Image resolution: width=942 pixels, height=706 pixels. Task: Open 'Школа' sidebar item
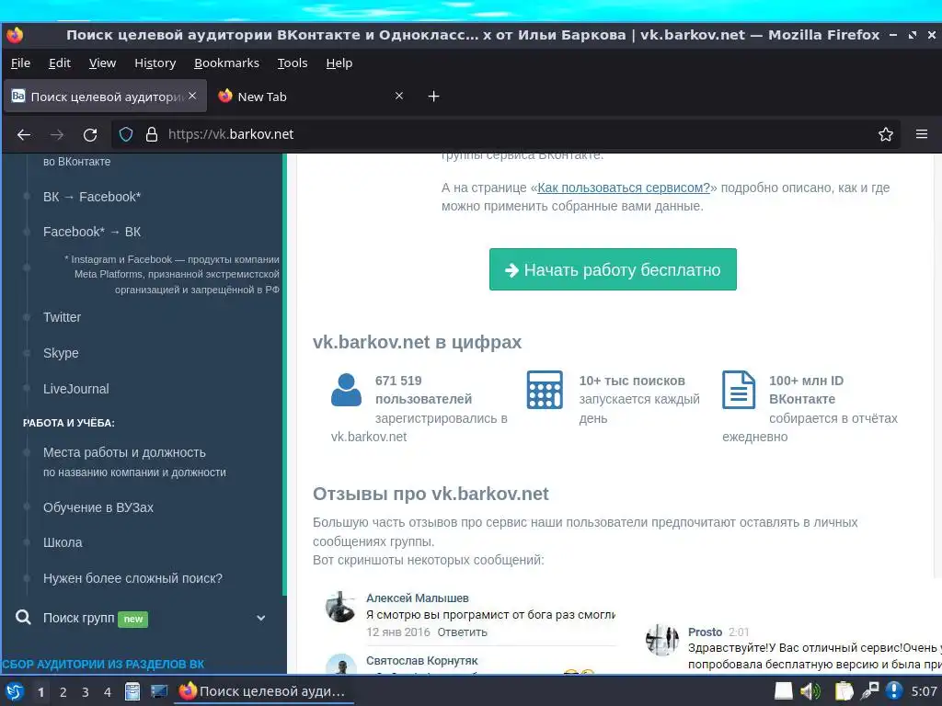(x=63, y=542)
